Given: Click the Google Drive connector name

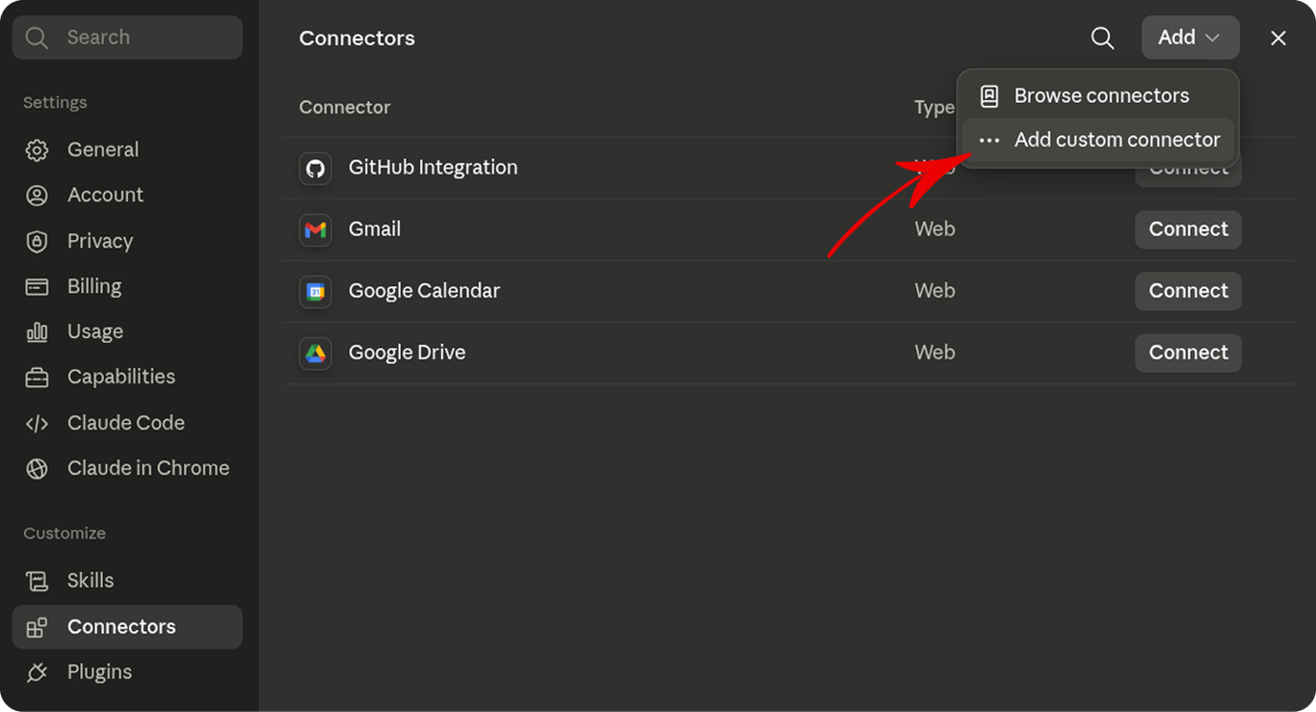Looking at the screenshot, I should point(407,353).
